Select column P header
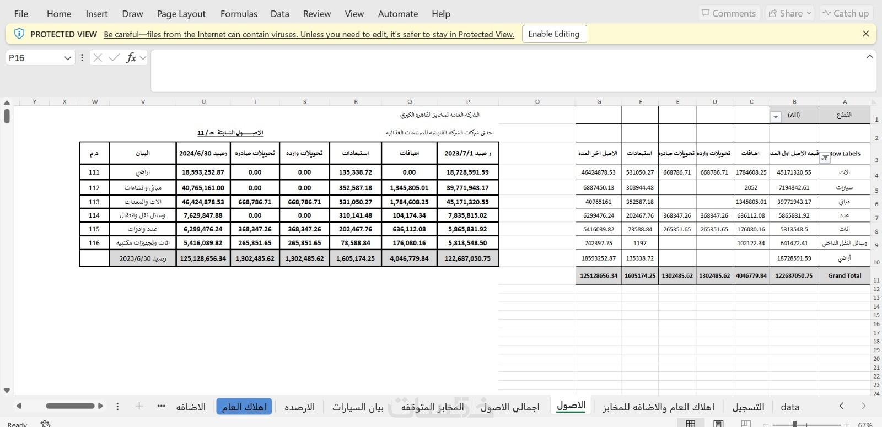Screen dimensions: 882x427 click(x=467, y=101)
